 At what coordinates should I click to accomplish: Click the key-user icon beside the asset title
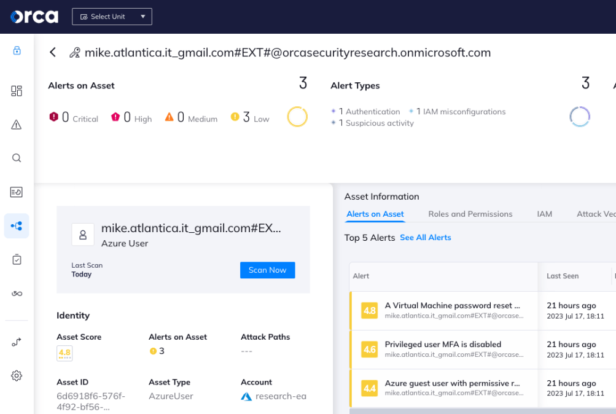coord(75,53)
